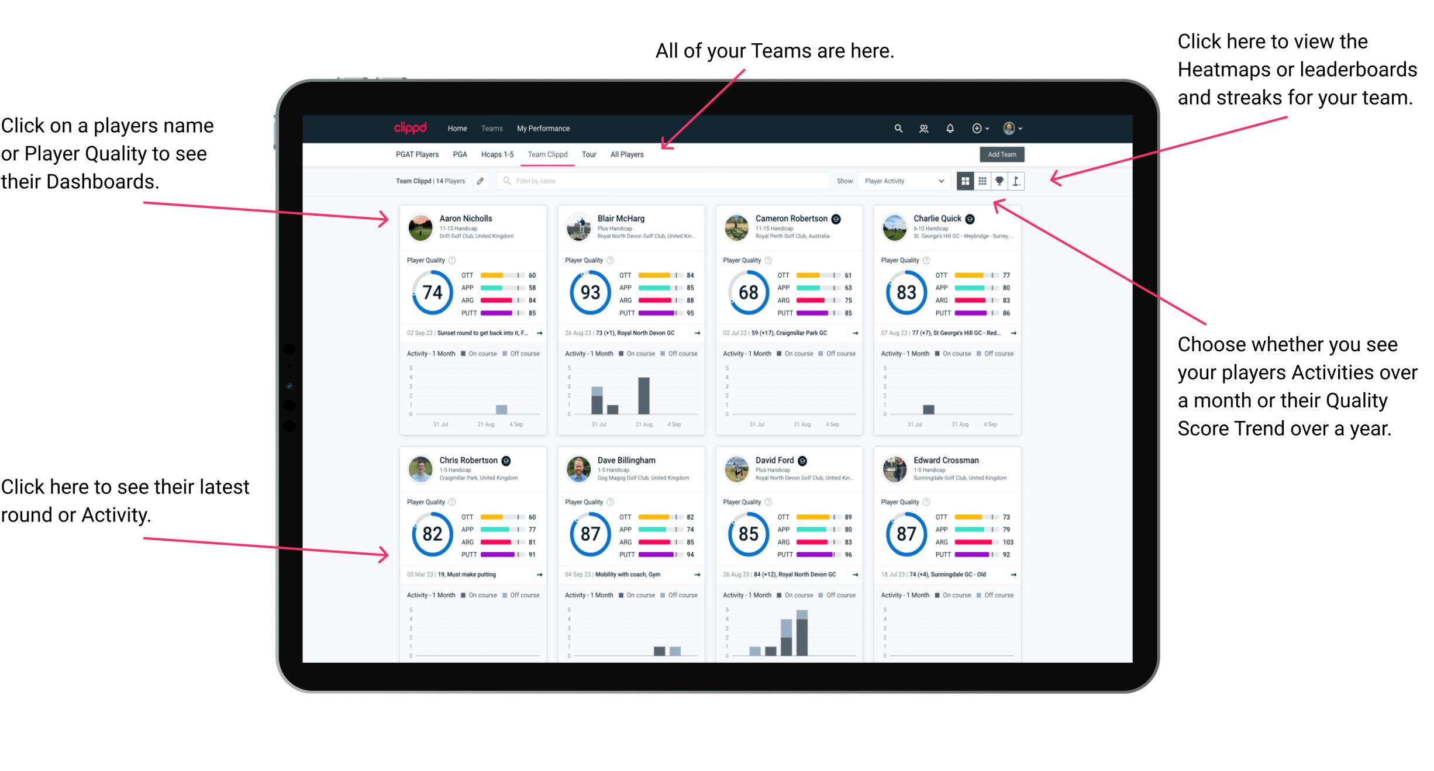Click the notifications bell icon
Viewport: 1434px width, 771px height.
tap(950, 128)
